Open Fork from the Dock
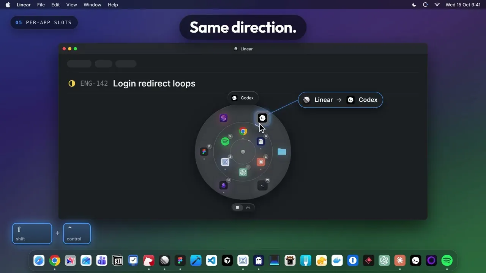This screenshot has height=273, width=486. [x=306, y=260]
